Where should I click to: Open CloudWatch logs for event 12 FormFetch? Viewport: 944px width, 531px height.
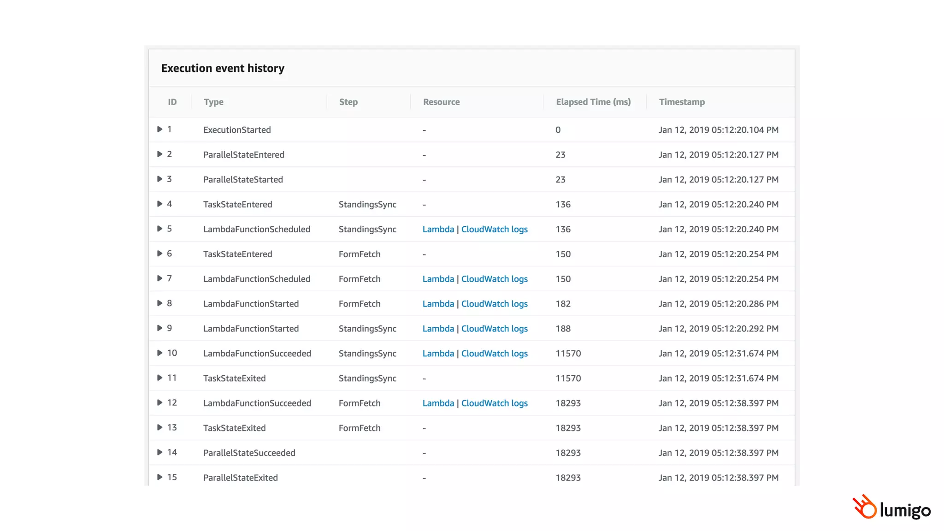(494, 403)
